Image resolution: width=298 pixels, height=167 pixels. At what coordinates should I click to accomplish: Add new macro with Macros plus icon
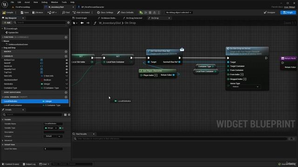[66, 51]
